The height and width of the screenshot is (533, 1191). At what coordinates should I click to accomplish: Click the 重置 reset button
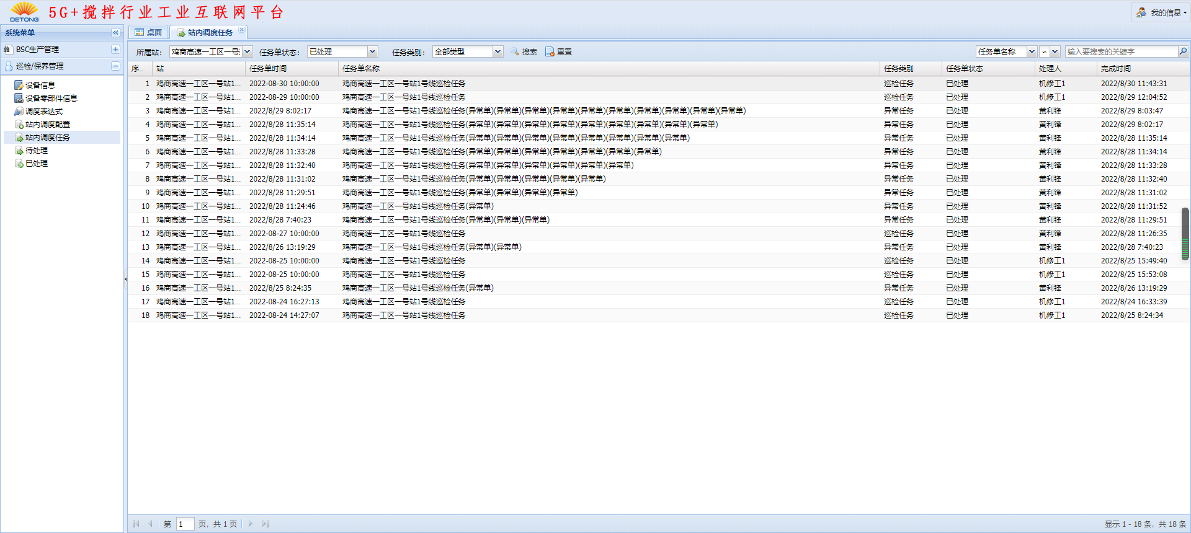click(x=558, y=52)
